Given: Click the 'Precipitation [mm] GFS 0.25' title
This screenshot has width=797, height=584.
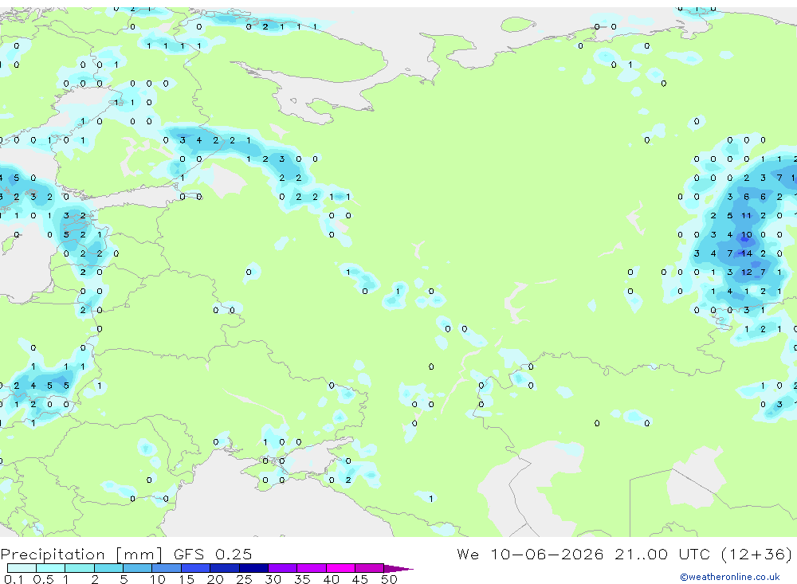Looking at the screenshot, I should pyautogui.click(x=126, y=554).
